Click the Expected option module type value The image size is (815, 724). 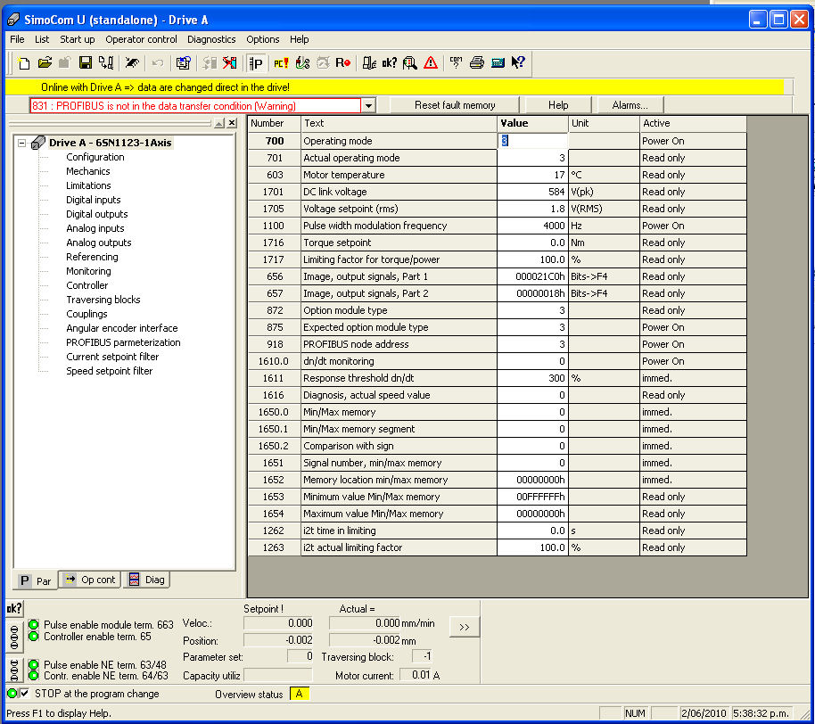(x=532, y=327)
